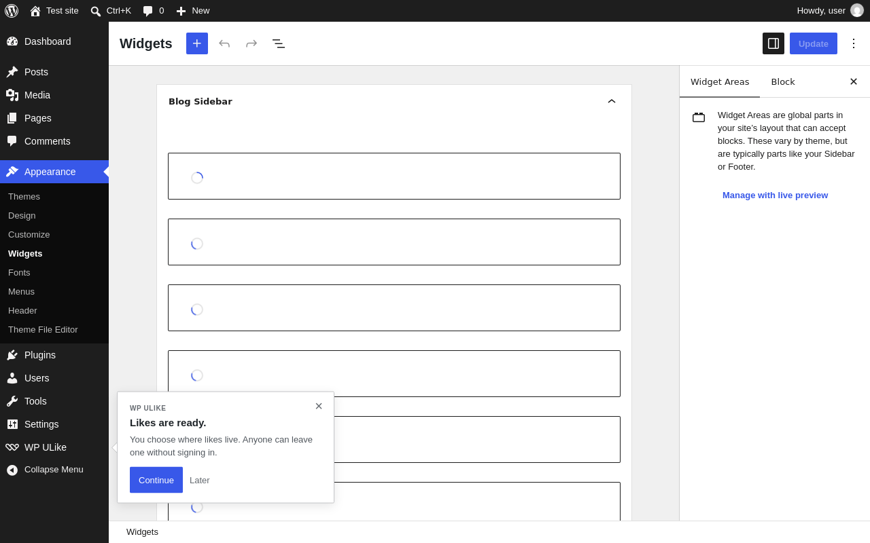Click the Widgets breadcrumb in footer
The height and width of the screenshot is (543, 870).
(142, 532)
